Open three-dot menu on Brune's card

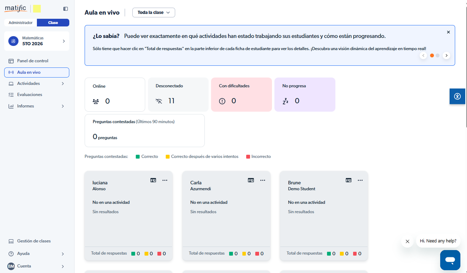[360, 180]
